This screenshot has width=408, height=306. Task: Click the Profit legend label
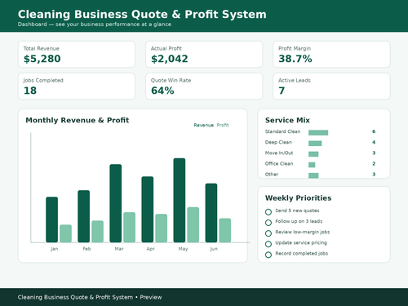click(223, 125)
